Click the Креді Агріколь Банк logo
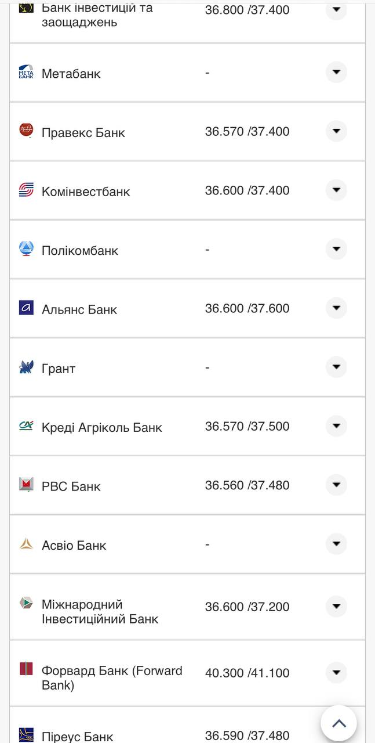This screenshot has width=375, height=743. click(x=26, y=426)
